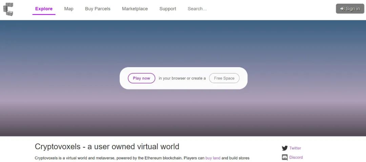Screen dimensions: 366x162
Task: Click the Play now button
Action: click(141, 78)
